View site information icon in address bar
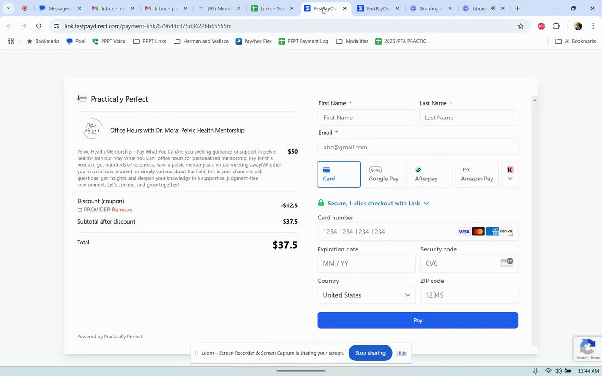The image size is (602, 376). pos(56,26)
